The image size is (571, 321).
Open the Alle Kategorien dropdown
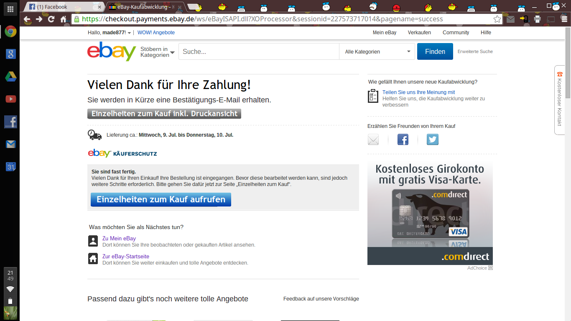377,52
